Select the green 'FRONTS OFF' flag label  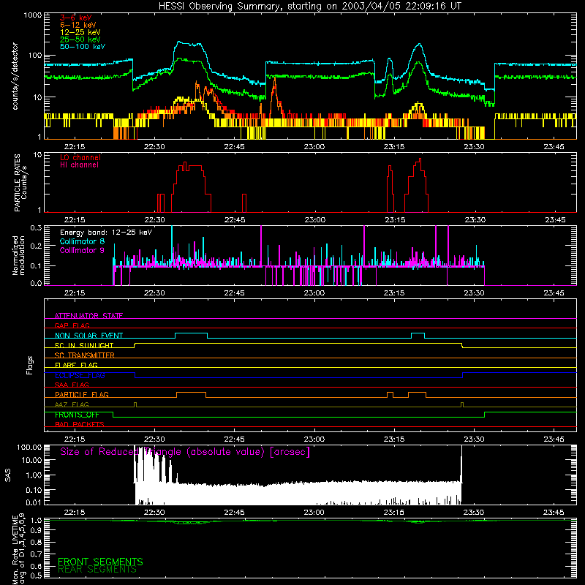(x=77, y=415)
